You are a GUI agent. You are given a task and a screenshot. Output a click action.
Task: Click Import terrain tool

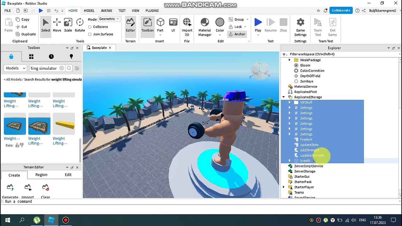pos(28,191)
